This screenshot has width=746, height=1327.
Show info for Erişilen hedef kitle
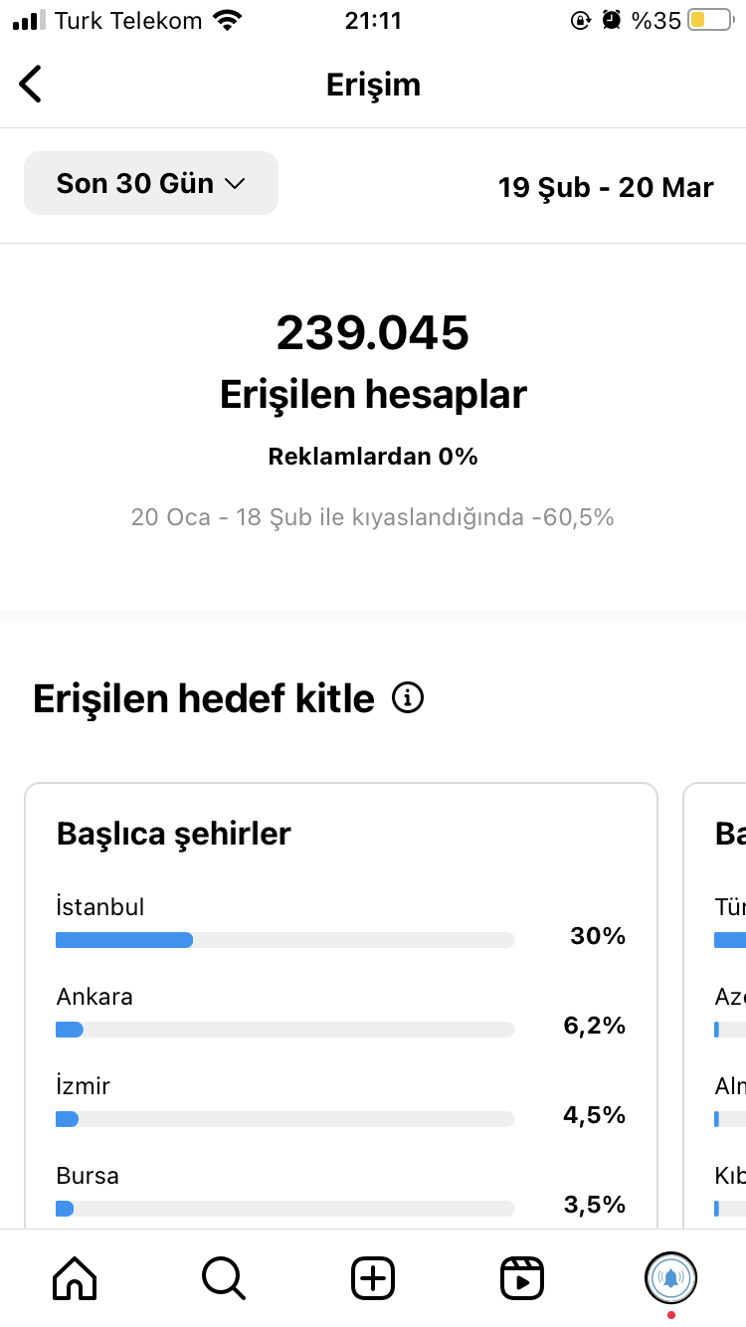(x=408, y=698)
